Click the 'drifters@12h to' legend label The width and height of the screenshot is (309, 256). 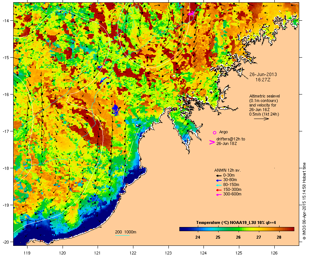[x=231, y=139]
